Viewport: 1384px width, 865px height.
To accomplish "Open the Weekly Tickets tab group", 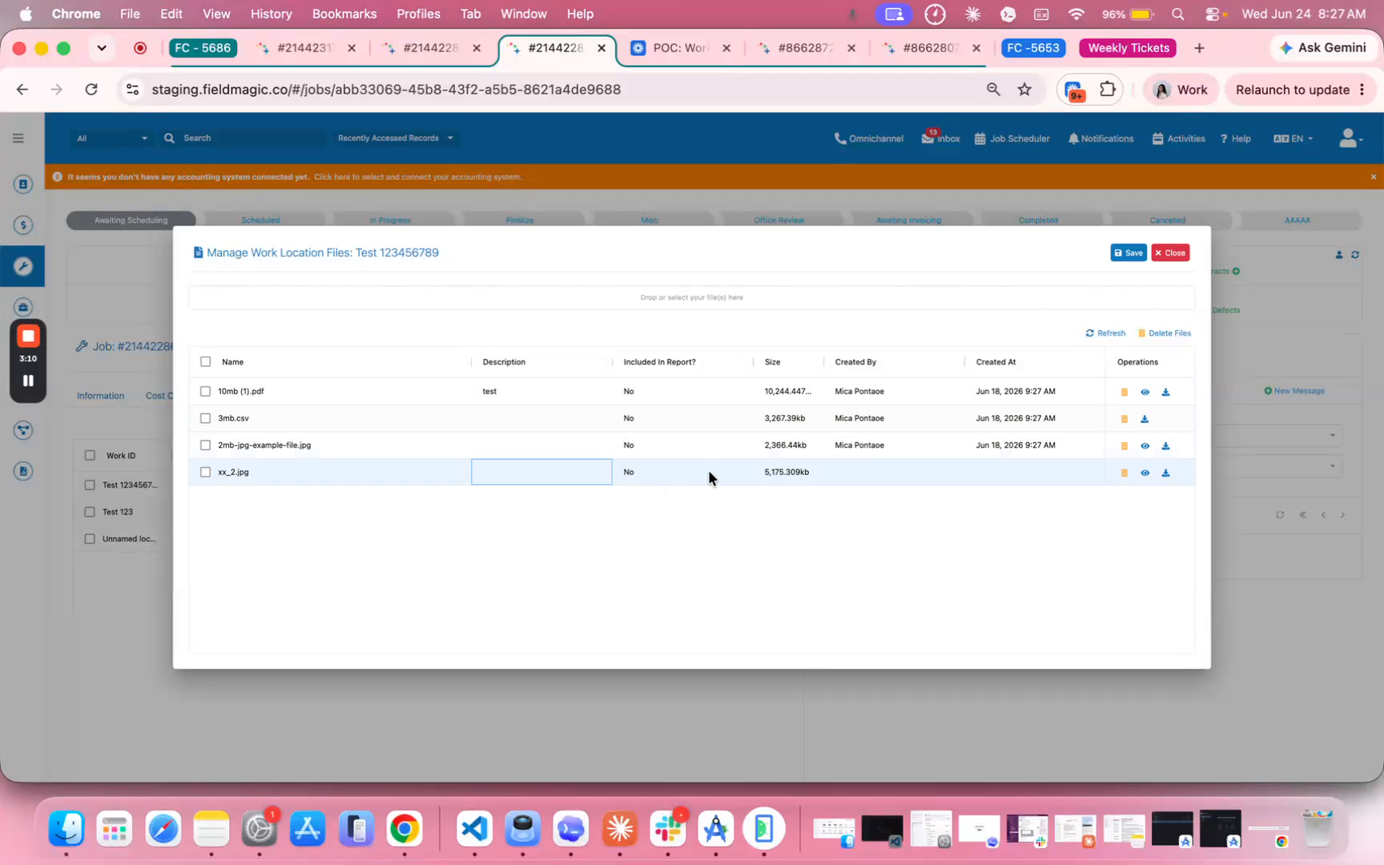I will point(1129,48).
